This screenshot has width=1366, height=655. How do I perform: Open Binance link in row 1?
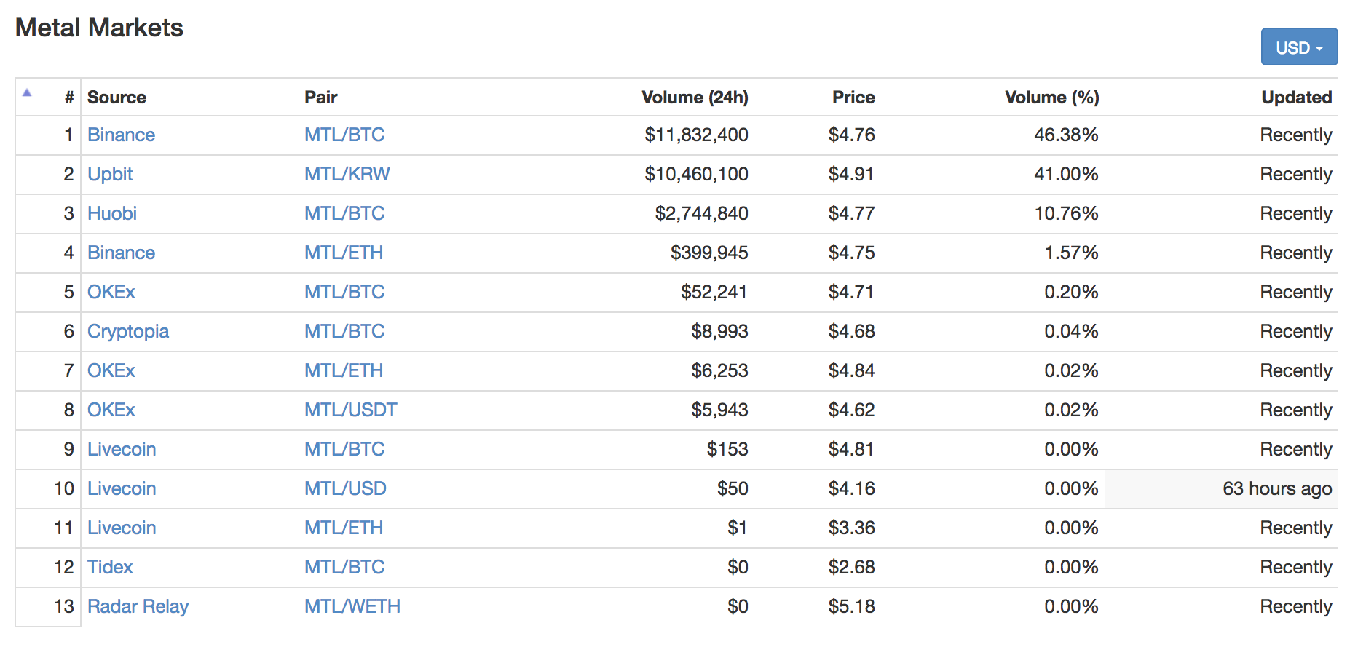[121, 135]
